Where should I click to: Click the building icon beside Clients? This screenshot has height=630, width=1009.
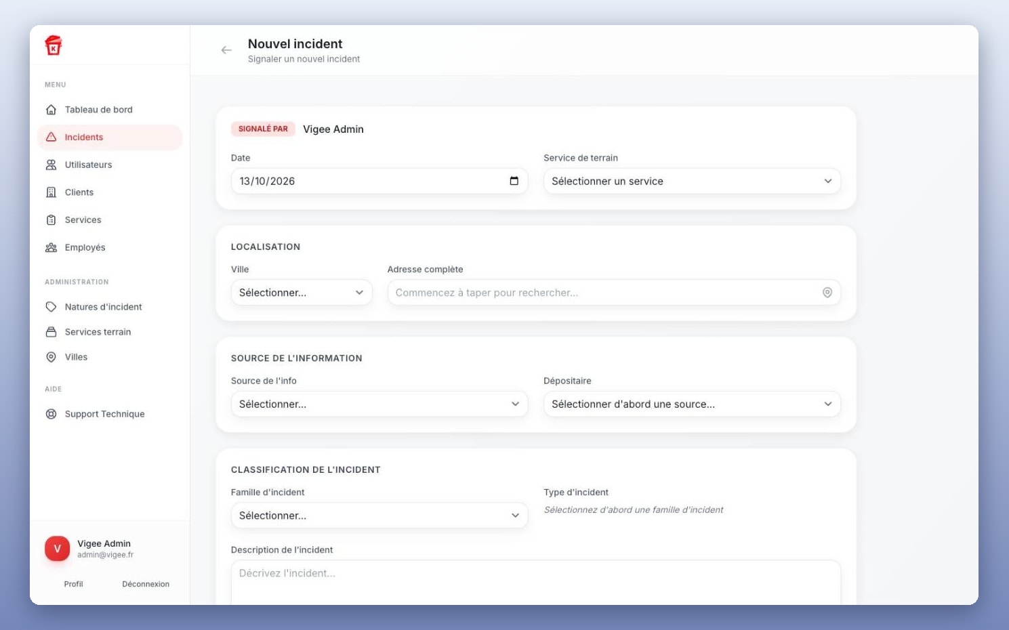pyautogui.click(x=51, y=192)
